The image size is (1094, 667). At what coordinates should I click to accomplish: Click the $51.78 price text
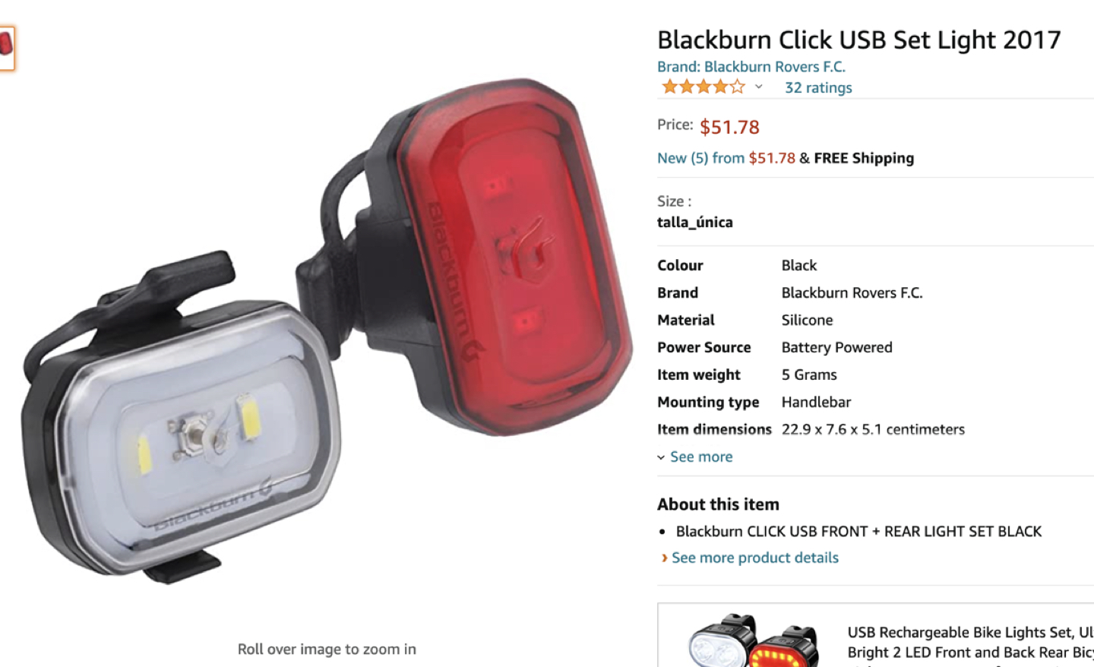pyautogui.click(x=729, y=127)
